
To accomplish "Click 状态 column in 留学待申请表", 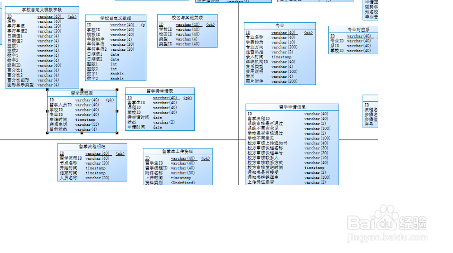I will [132, 122].
